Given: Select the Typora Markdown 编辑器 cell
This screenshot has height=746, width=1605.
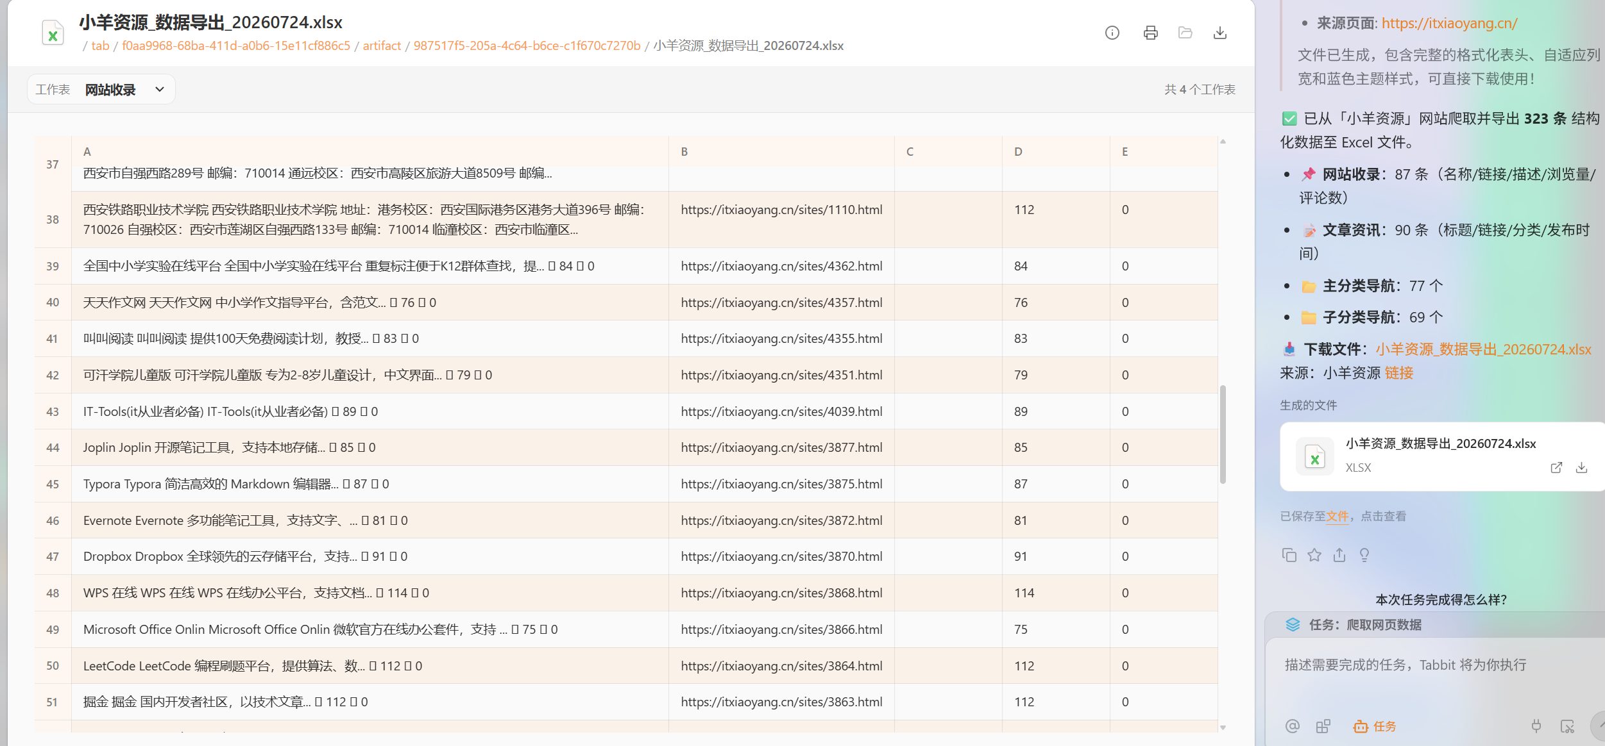Looking at the screenshot, I should 370,484.
